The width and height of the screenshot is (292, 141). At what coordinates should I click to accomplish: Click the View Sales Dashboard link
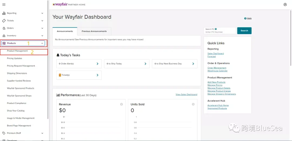[x=186, y=94]
